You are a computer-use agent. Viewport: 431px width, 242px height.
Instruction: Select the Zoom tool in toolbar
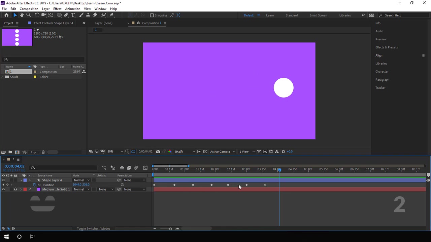(29, 15)
